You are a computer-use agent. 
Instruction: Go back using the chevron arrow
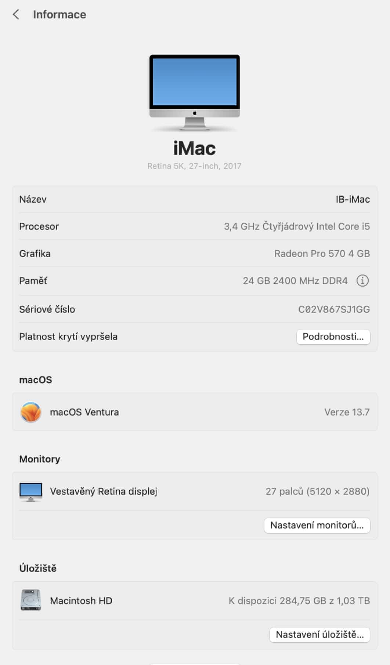pos(16,15)
